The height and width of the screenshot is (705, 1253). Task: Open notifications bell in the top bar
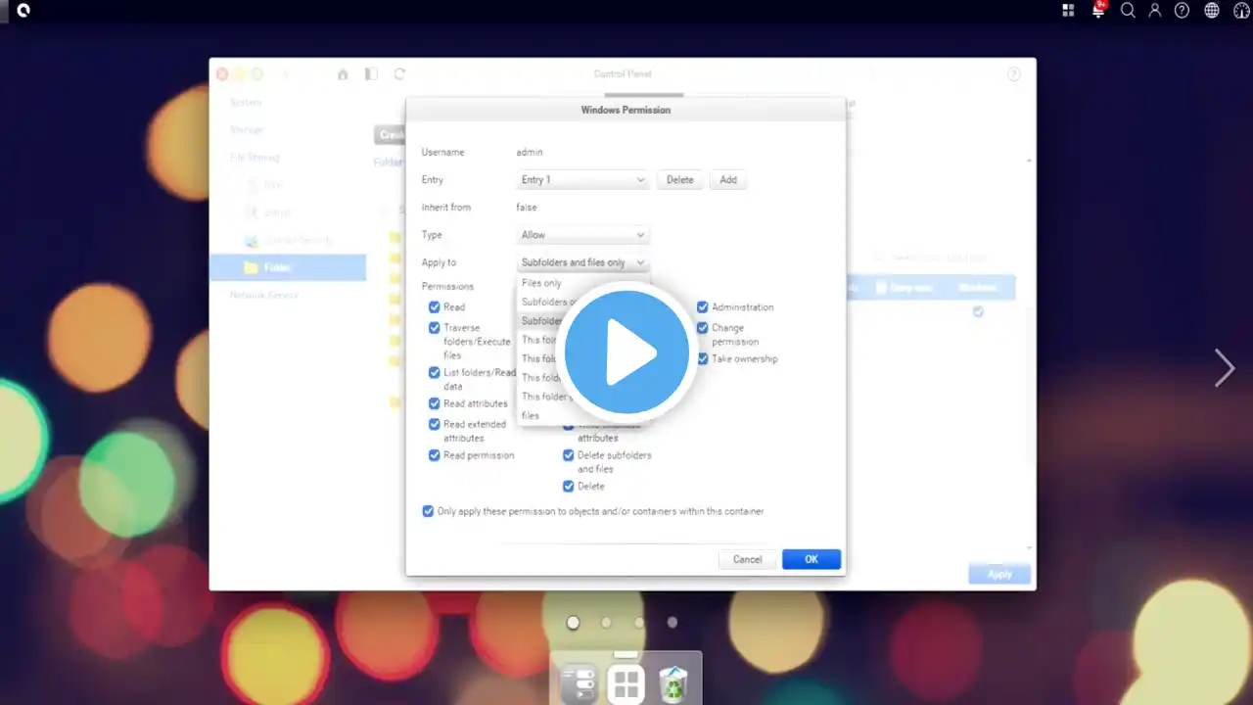(1098, 10)
